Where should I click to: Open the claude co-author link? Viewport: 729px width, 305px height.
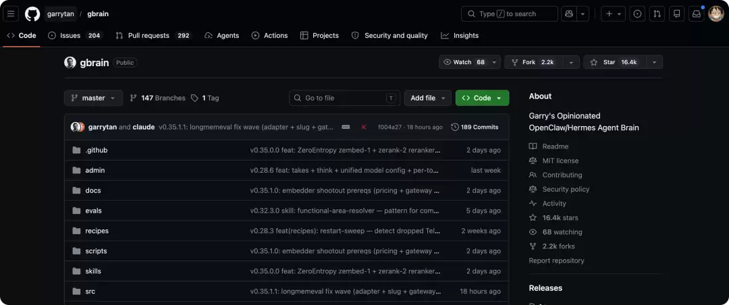click(144, 127)
